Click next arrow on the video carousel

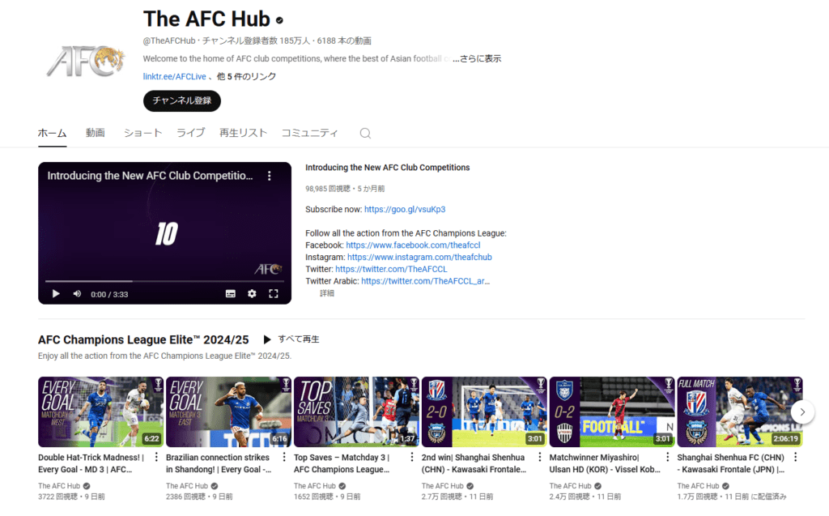801,412
